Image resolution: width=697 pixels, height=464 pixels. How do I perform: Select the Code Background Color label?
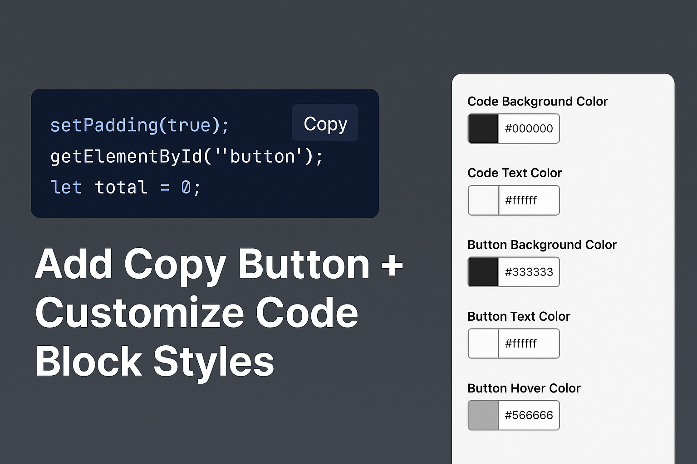point(538,101)
